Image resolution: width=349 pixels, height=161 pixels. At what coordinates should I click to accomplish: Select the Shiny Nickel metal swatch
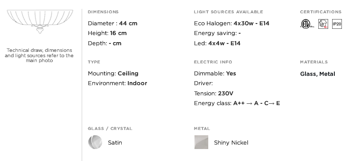coord(201,142)
